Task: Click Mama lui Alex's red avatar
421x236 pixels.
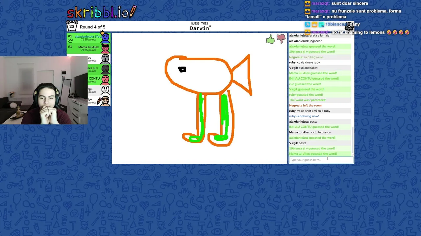Action: (x=105, y=49)
